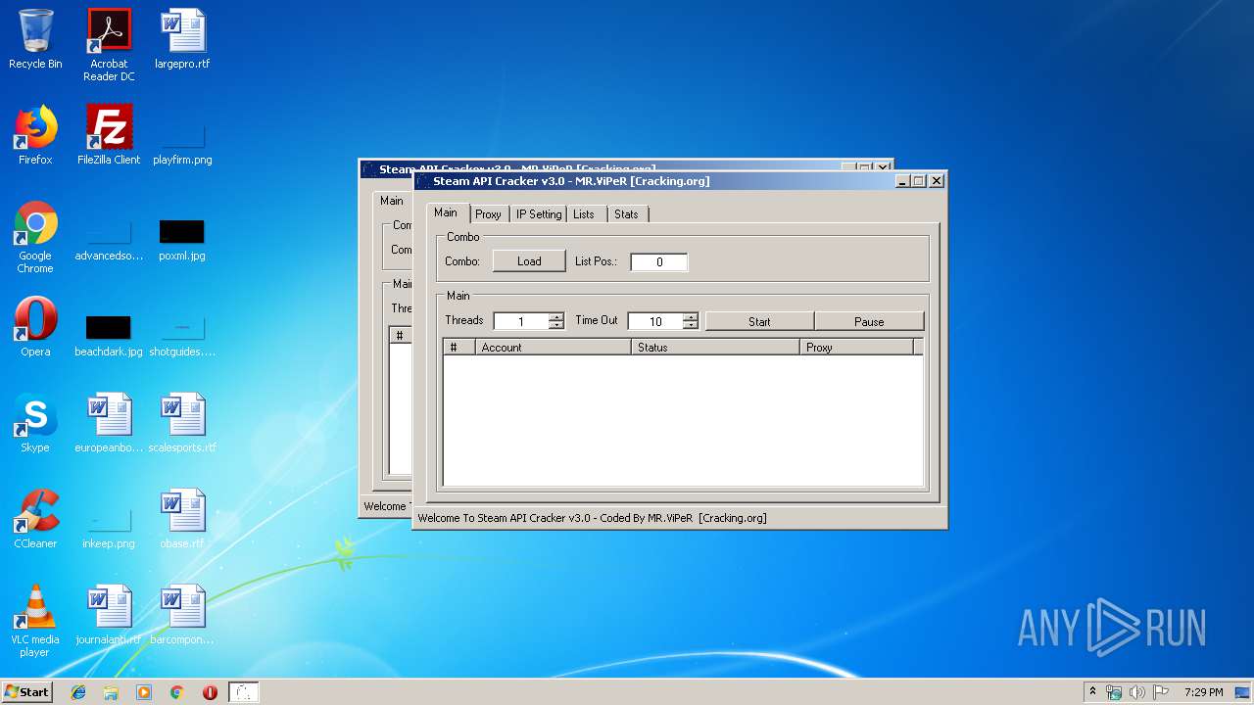Click volume speaker tray icon
This screenshot has width=1254, height=705.
pyautogui.click(x=1136, y=692)
